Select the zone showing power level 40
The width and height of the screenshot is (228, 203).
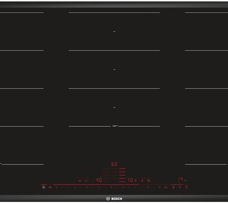coord(98,180)
